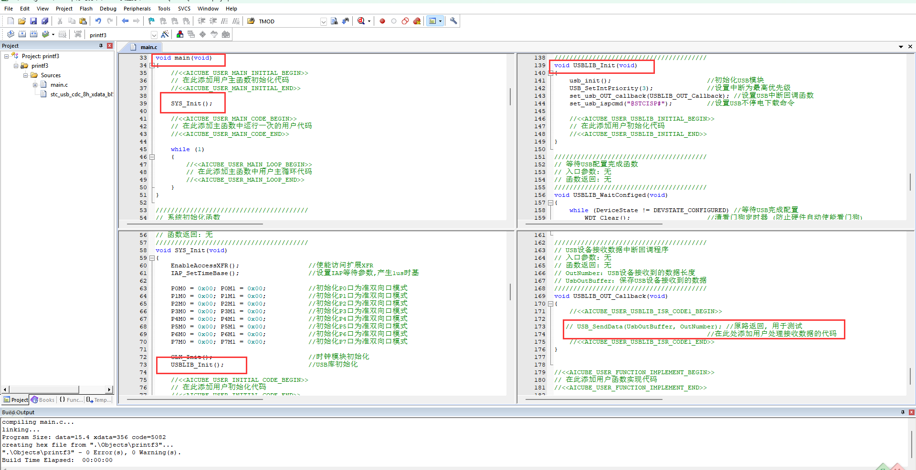916x470 pixels.
Task: Open the batch build dropdown arrow
Action: tap(53, 34)
